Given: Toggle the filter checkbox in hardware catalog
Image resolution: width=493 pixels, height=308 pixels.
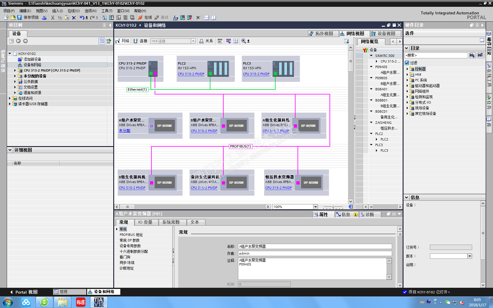Looking at the screenshot, I should (x=407, y=63).
